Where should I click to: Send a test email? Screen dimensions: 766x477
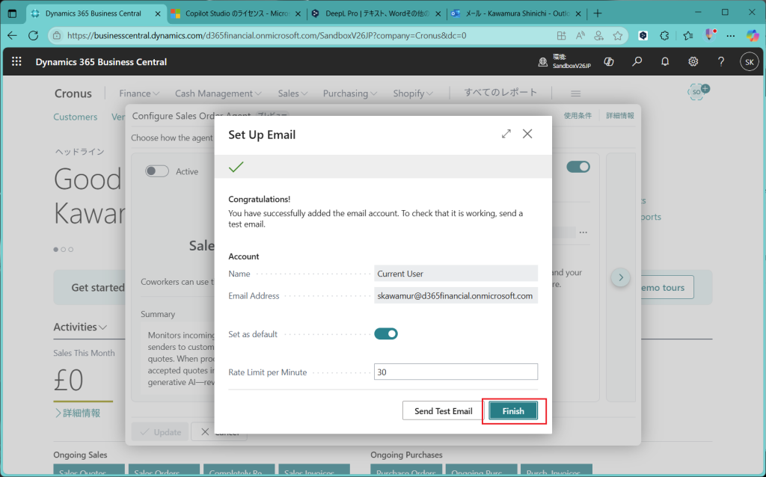coord(443,411)
